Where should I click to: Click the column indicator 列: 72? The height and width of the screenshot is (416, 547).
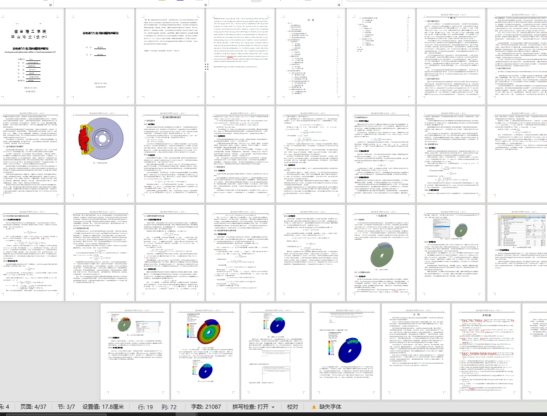169,407
